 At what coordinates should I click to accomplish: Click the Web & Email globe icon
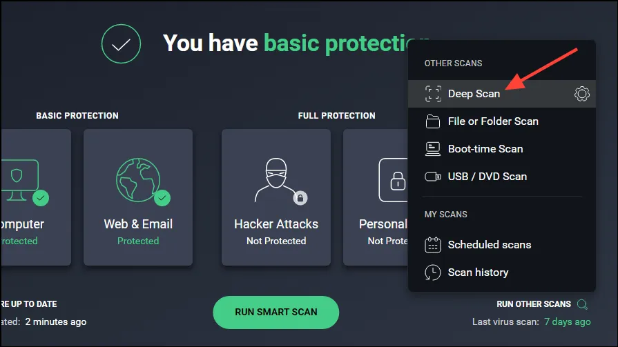(138, 180)
